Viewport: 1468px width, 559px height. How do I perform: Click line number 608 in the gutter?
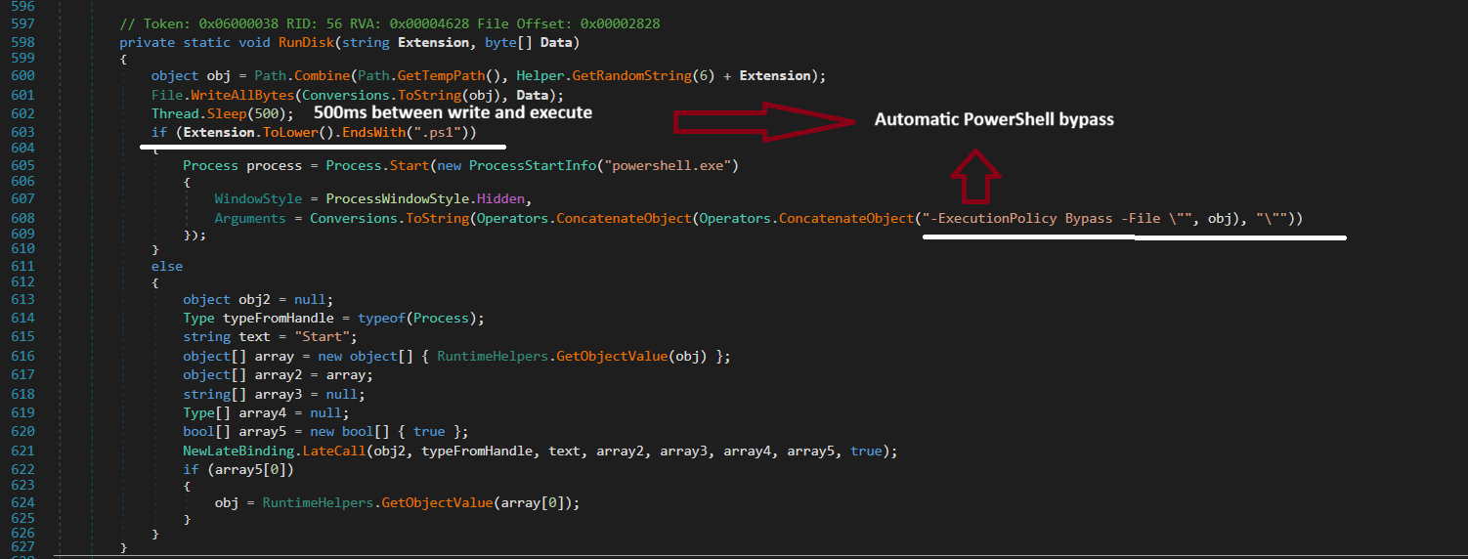pos(21,218)
